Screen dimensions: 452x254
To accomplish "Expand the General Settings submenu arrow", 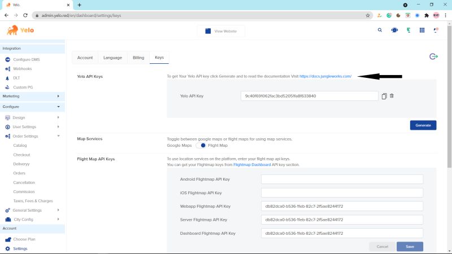I will 58,210.
